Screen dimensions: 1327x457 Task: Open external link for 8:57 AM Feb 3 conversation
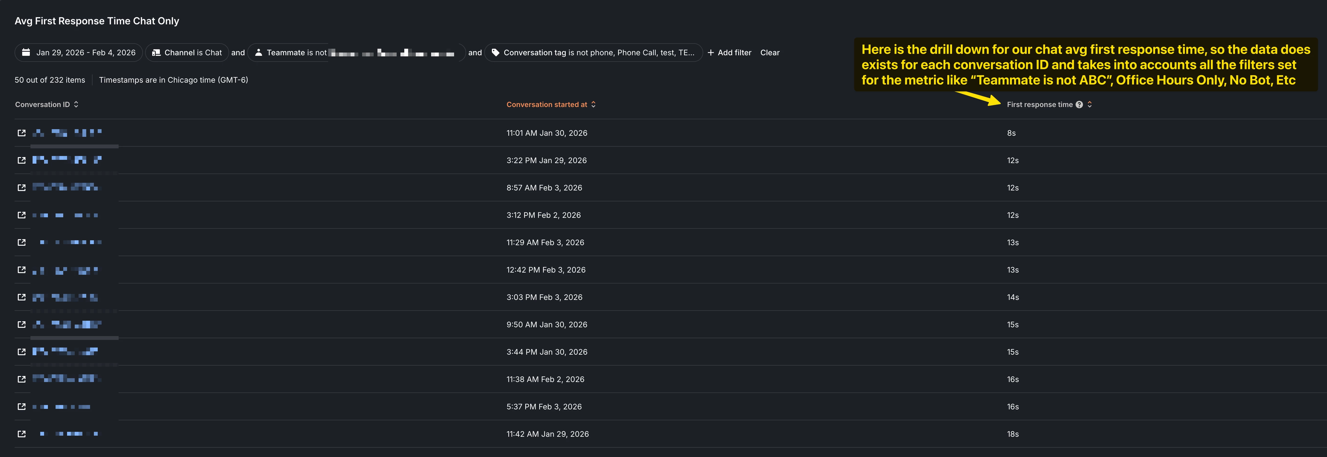pos(22,187)
